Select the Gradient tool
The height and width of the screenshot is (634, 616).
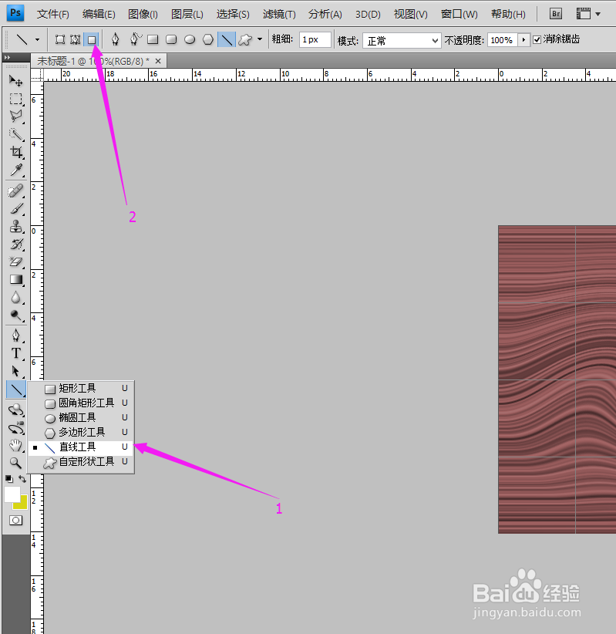pos(15,280)
